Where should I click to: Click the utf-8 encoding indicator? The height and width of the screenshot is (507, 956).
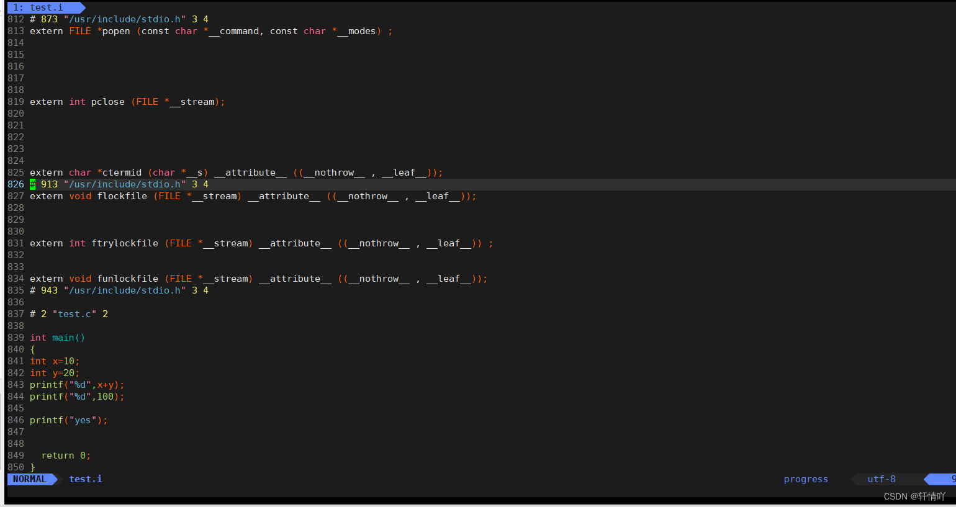[882, 479]
